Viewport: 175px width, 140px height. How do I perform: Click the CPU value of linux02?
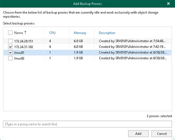click(50, 58)
